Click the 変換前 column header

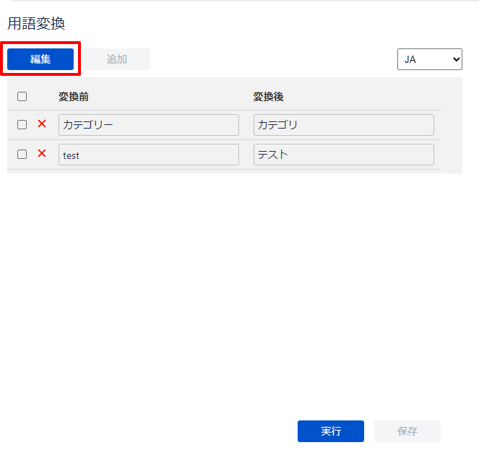[x=74, y=96]
